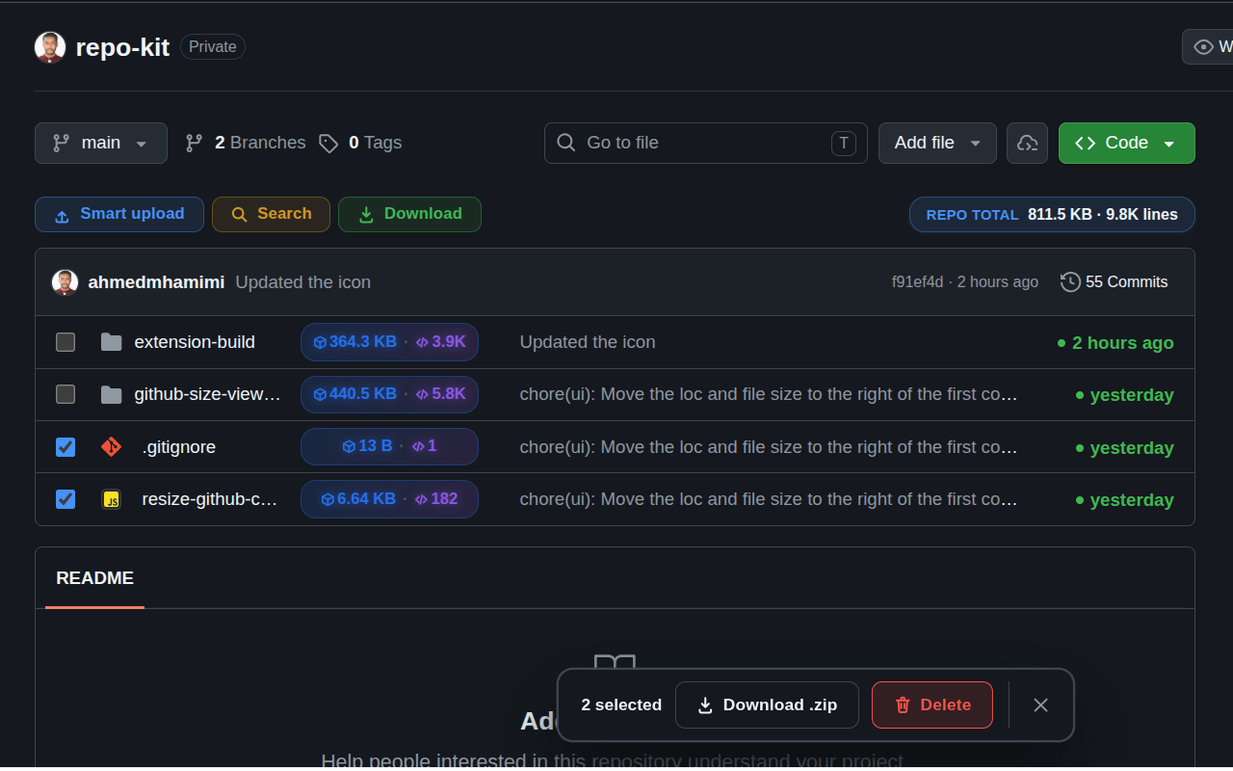Click the cloud codespace icon button
The height and width of the screenshot is (771, 1233).
(x=1028, y=143)
